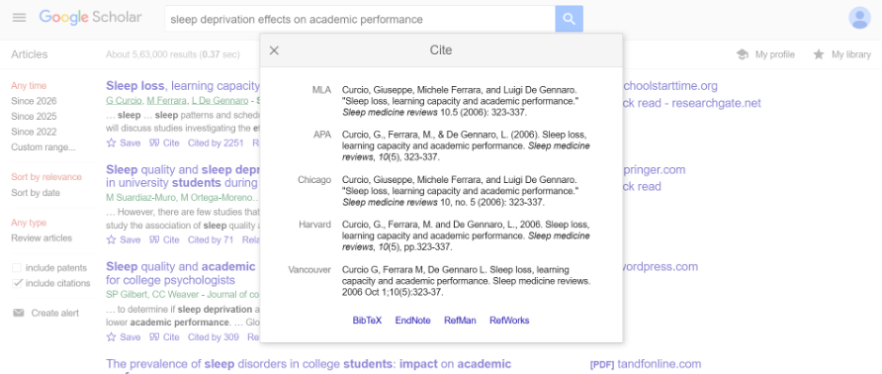This screenshot has width=882, height=374.
Task: Click the Chicago citation text
Action: coord(460,191)
